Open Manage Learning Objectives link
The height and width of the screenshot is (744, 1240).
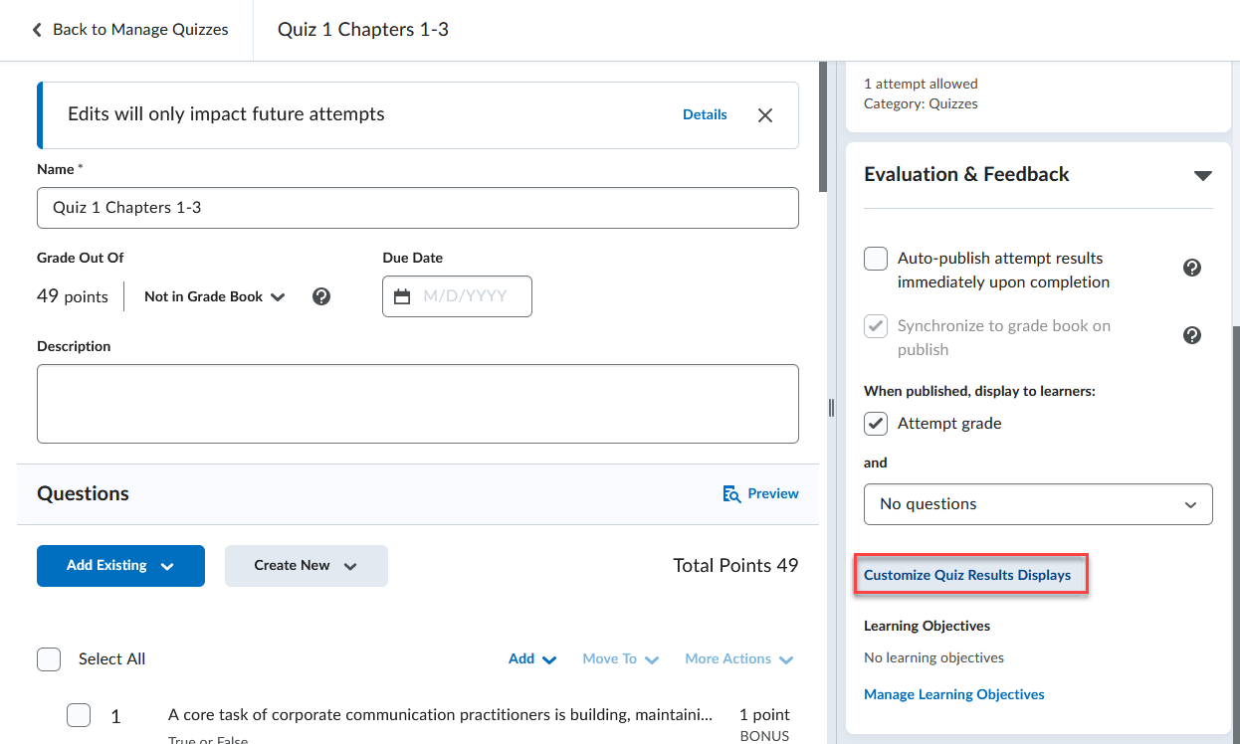point(953,694)
